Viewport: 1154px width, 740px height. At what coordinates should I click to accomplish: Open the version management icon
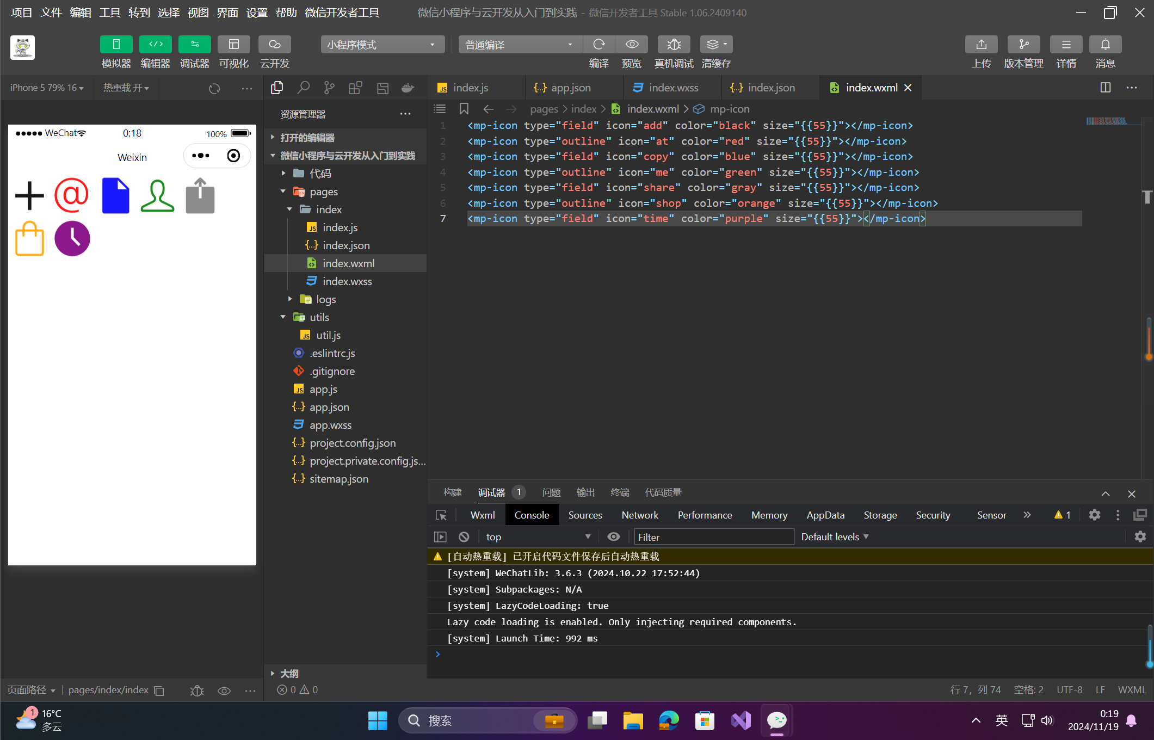(x=1023, y=45)
